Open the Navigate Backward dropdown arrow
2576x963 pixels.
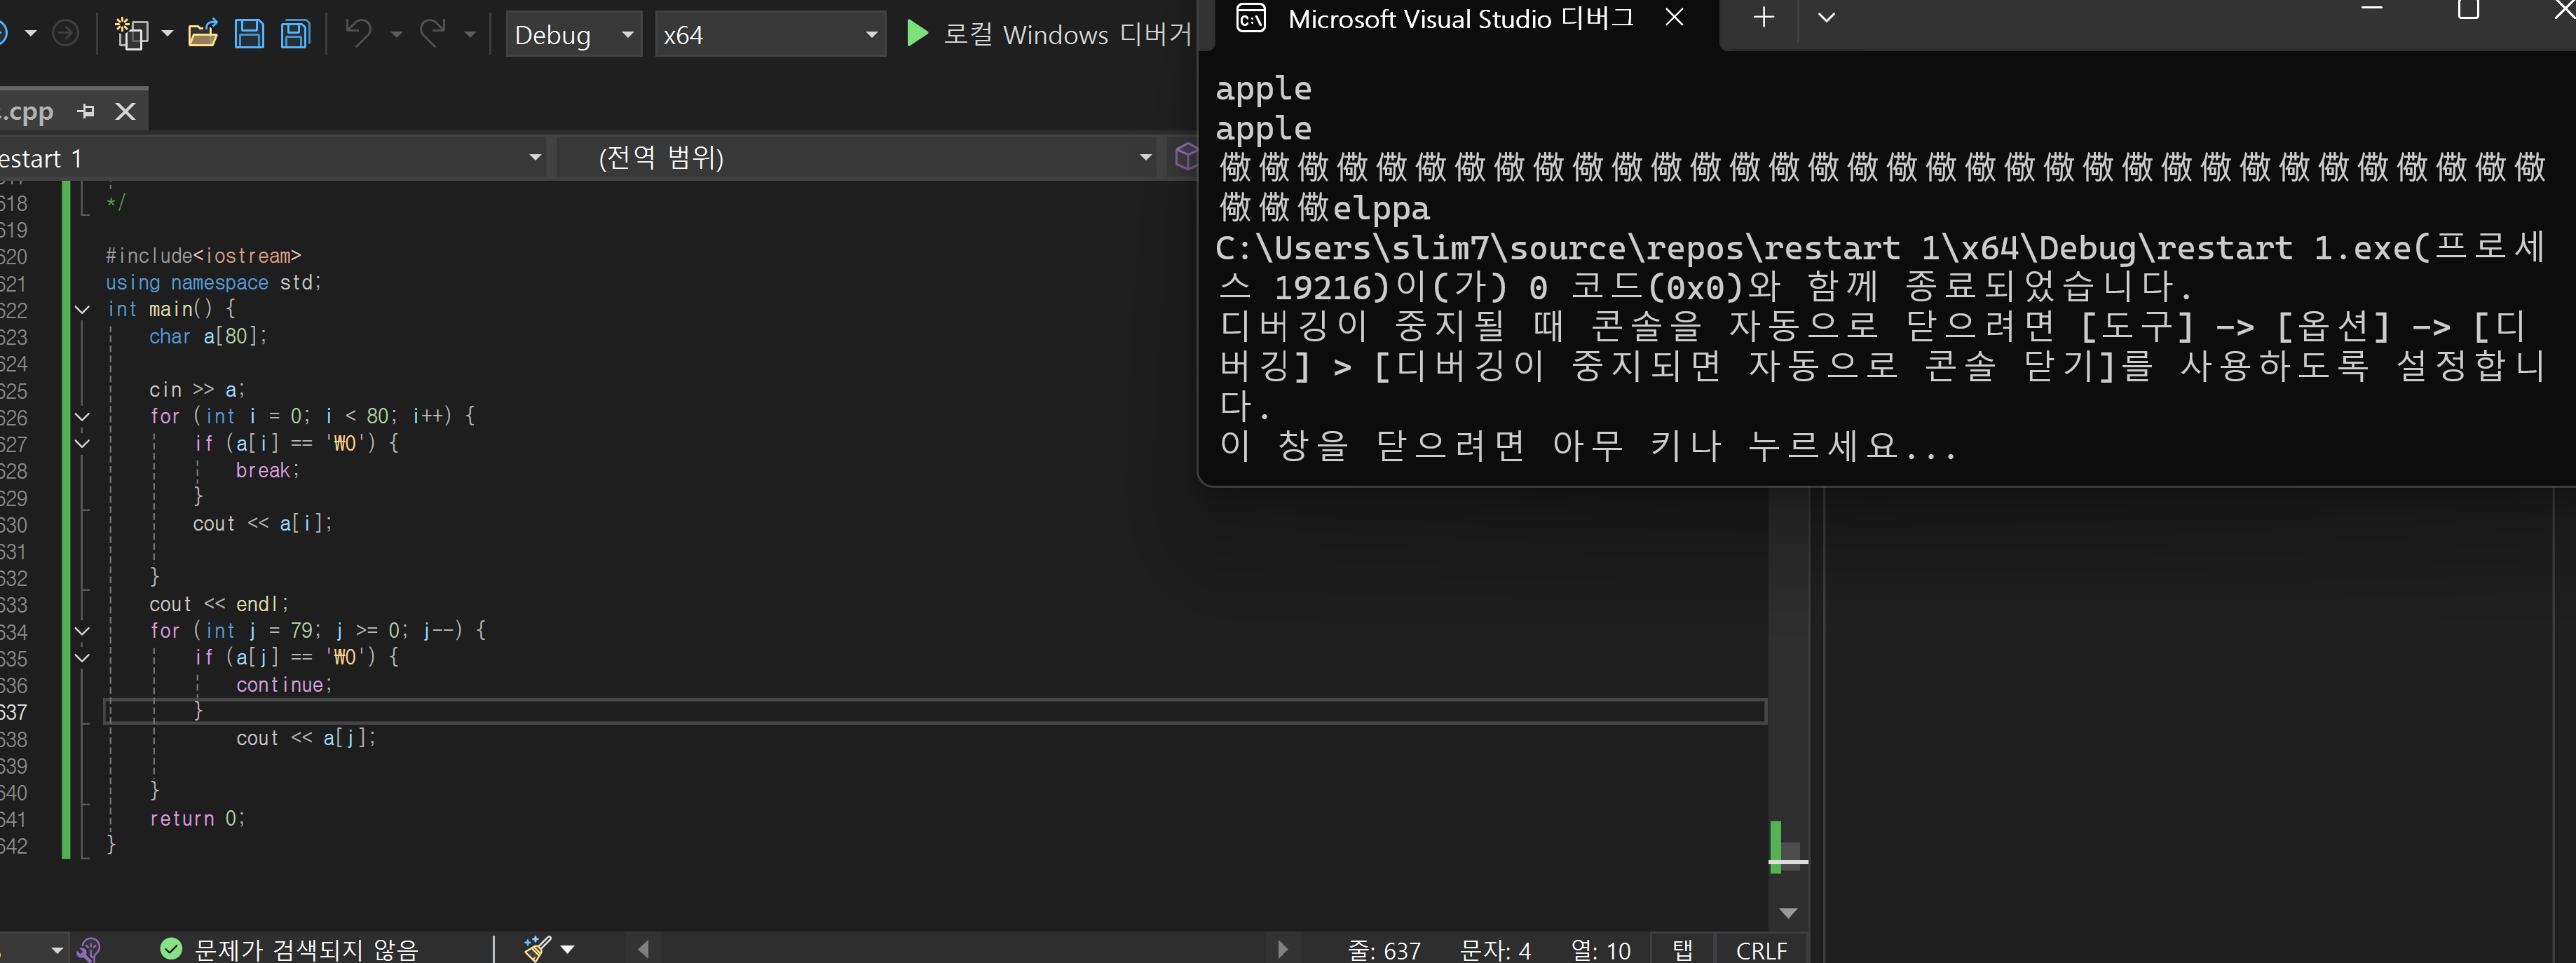[31, 34]
